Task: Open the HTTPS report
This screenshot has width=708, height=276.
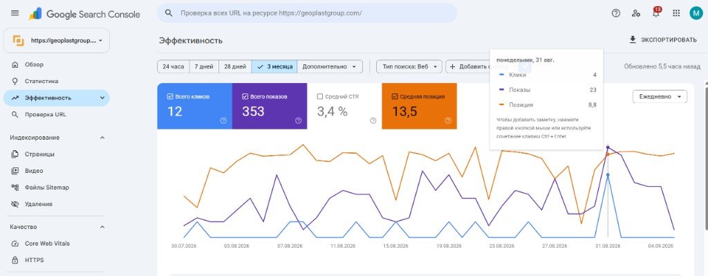Action: 57,260
